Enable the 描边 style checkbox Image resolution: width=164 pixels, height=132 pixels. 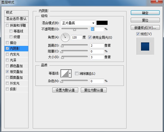(x=7, y=43)
